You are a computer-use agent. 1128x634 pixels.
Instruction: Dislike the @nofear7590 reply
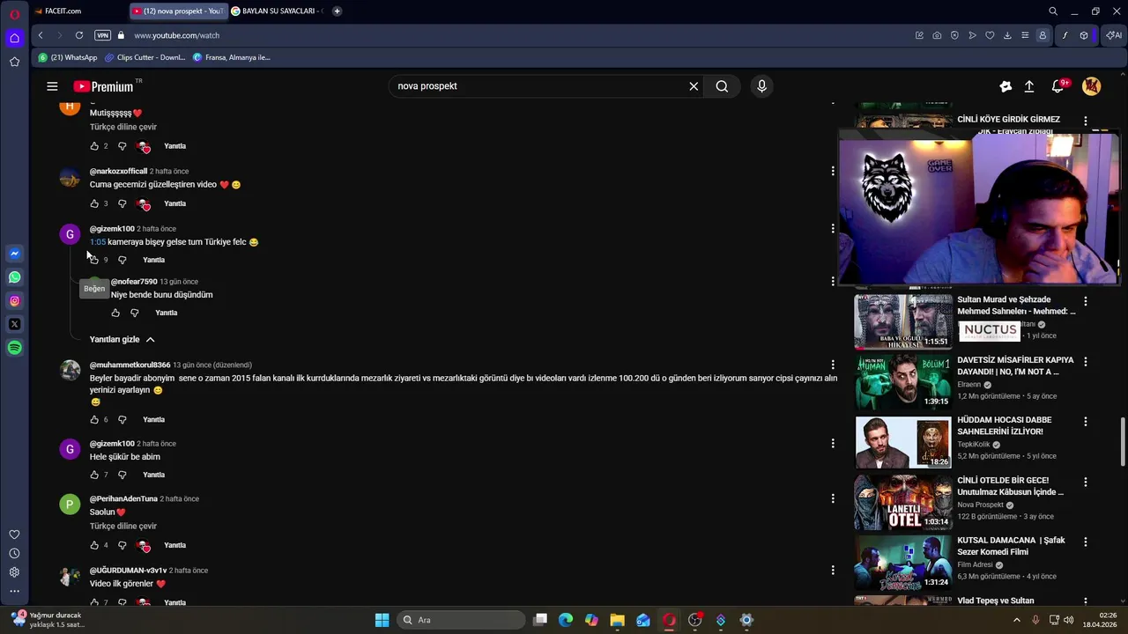135,313
